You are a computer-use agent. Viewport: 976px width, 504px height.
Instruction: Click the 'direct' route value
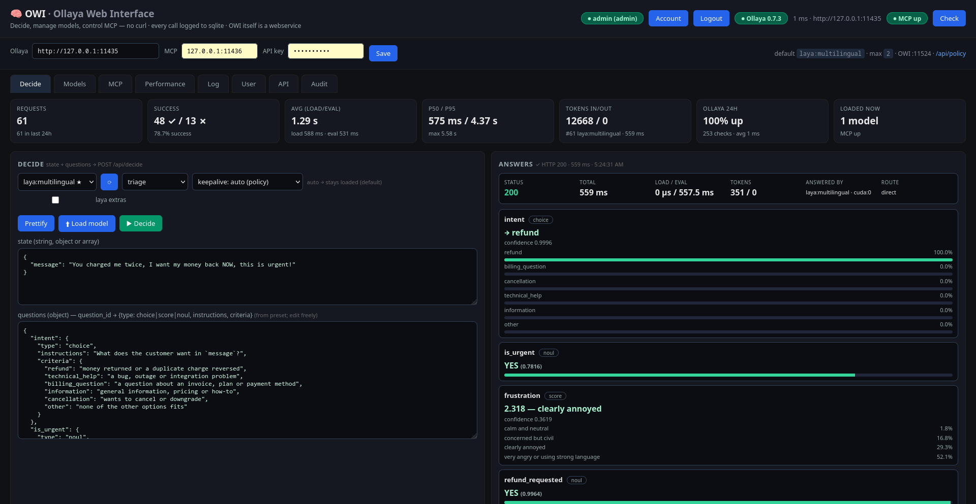tap(889, 192)
